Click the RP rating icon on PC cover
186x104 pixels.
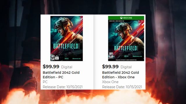point(53,58)
